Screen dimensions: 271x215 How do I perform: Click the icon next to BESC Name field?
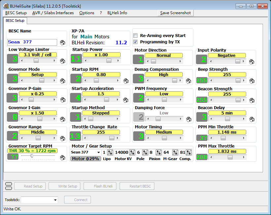62,43
